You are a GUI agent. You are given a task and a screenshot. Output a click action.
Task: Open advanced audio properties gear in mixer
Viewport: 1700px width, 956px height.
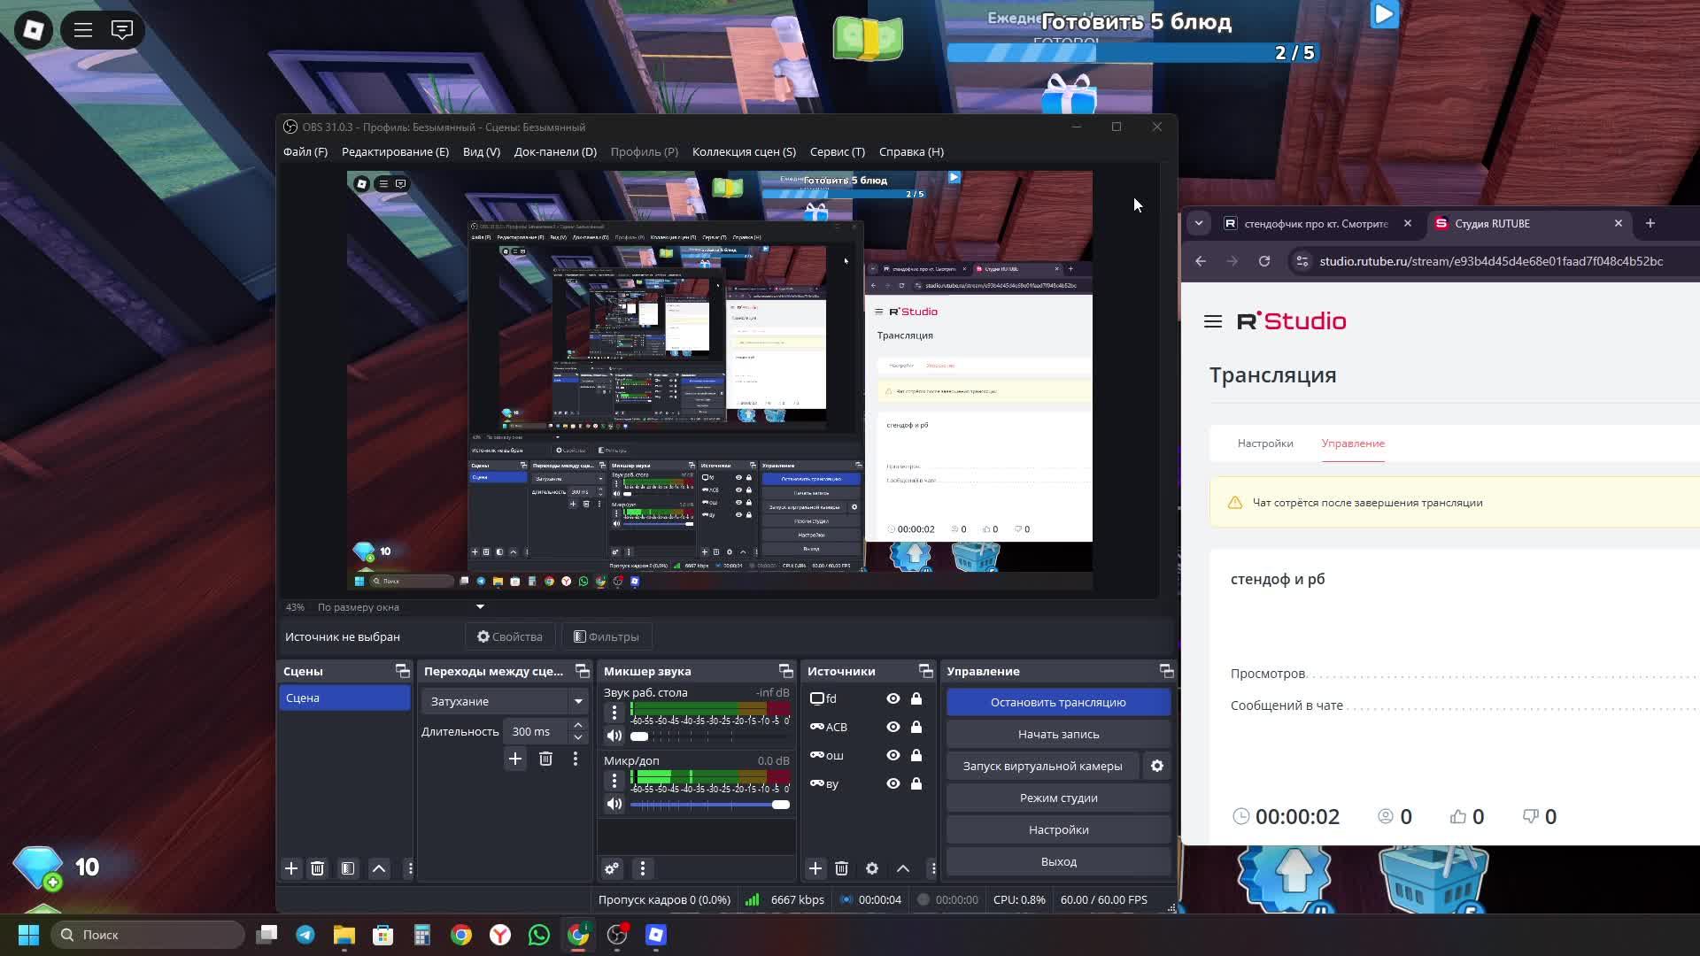click(612, 868)
